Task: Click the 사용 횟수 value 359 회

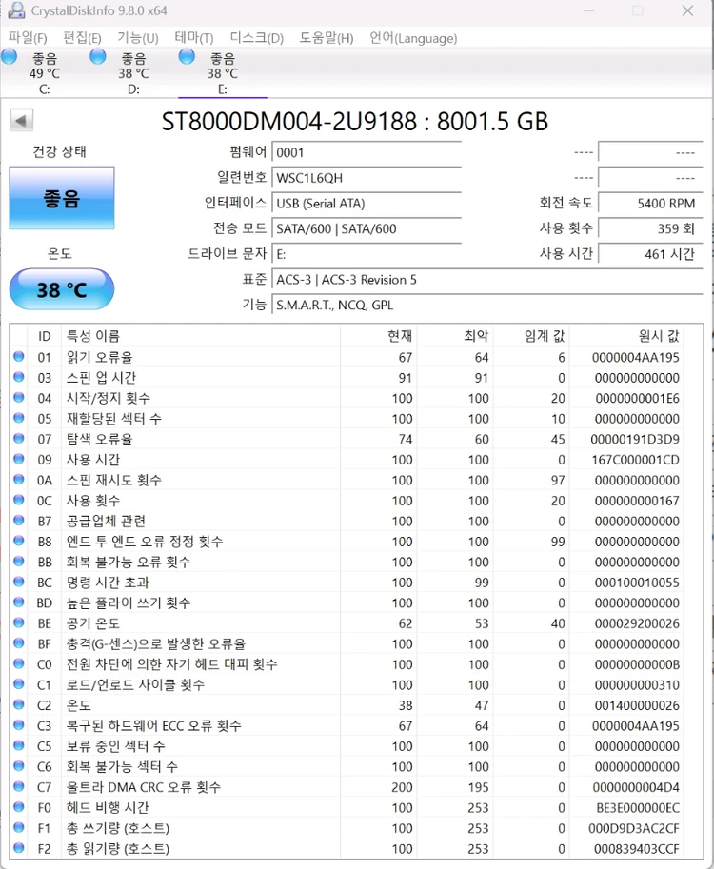Action: [650, 228]
